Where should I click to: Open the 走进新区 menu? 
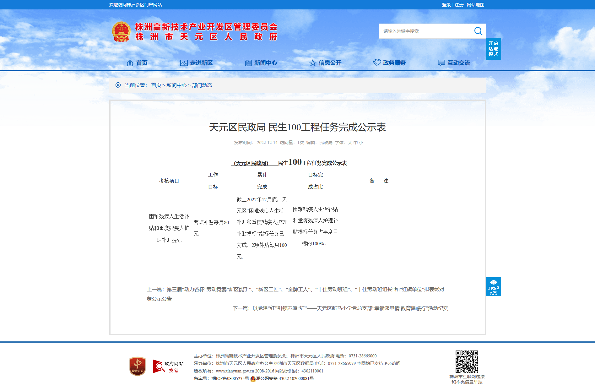[x=197, y=63]
